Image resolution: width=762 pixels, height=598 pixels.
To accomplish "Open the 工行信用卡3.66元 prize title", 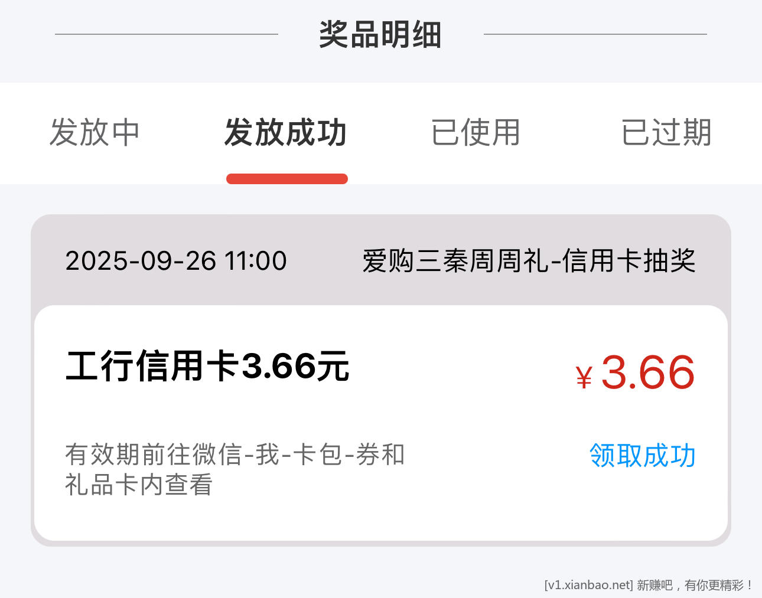I will pyautogui.click(x=207, y=366).
